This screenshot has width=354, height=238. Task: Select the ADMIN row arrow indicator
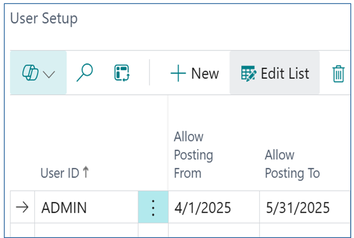click(22, 207)
